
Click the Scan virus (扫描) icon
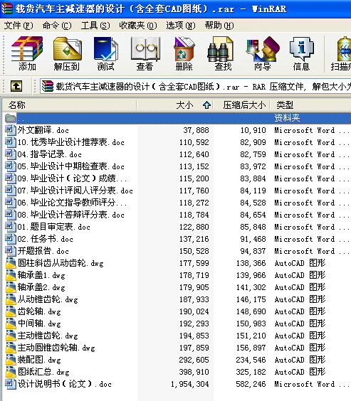click(x=341, y=53)
